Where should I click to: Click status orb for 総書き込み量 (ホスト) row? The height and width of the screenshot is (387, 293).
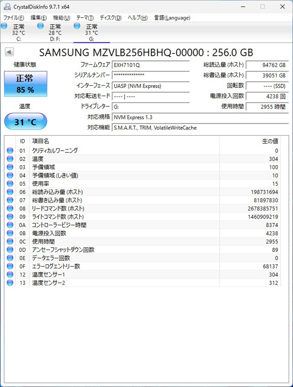click(x=10, y=200)
